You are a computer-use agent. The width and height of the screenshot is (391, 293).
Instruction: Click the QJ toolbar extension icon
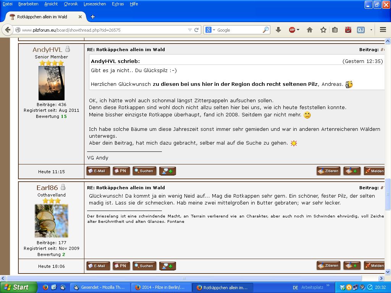pyautogui.click(x=360, y=30)
